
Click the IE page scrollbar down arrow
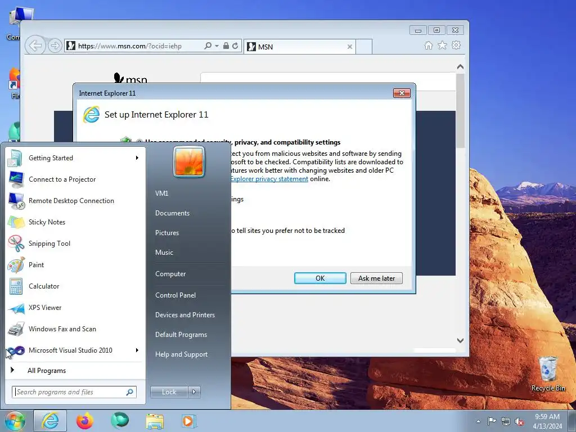click(460, 340)
